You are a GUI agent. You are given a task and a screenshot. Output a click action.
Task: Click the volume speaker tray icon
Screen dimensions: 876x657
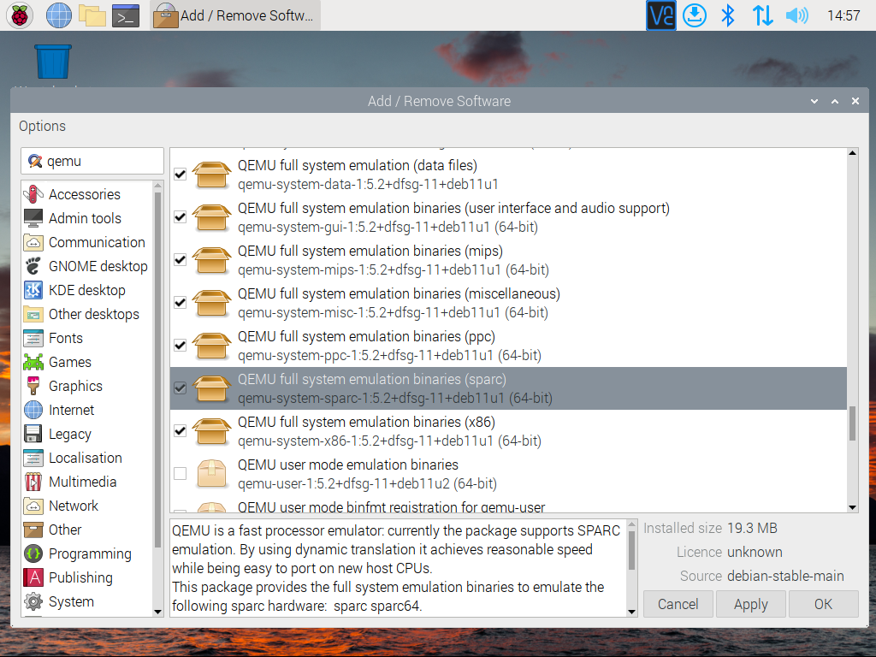(796, 15)
